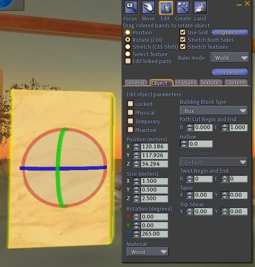Image resolution: width=255 pixels, height=267 pixels.
Task: Select the Edit cursor tool
Action: click(x=165, y=8)
